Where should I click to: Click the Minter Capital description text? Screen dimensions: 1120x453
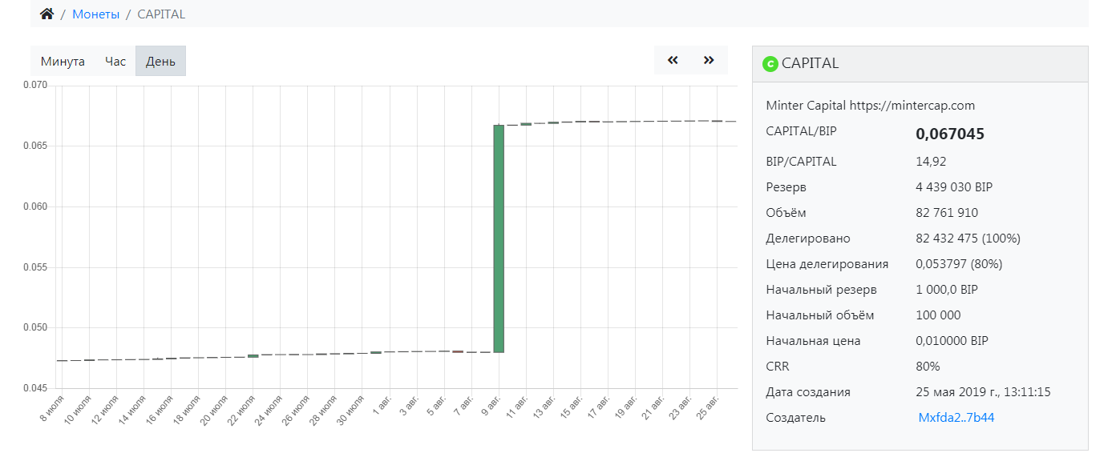(870, 106)
